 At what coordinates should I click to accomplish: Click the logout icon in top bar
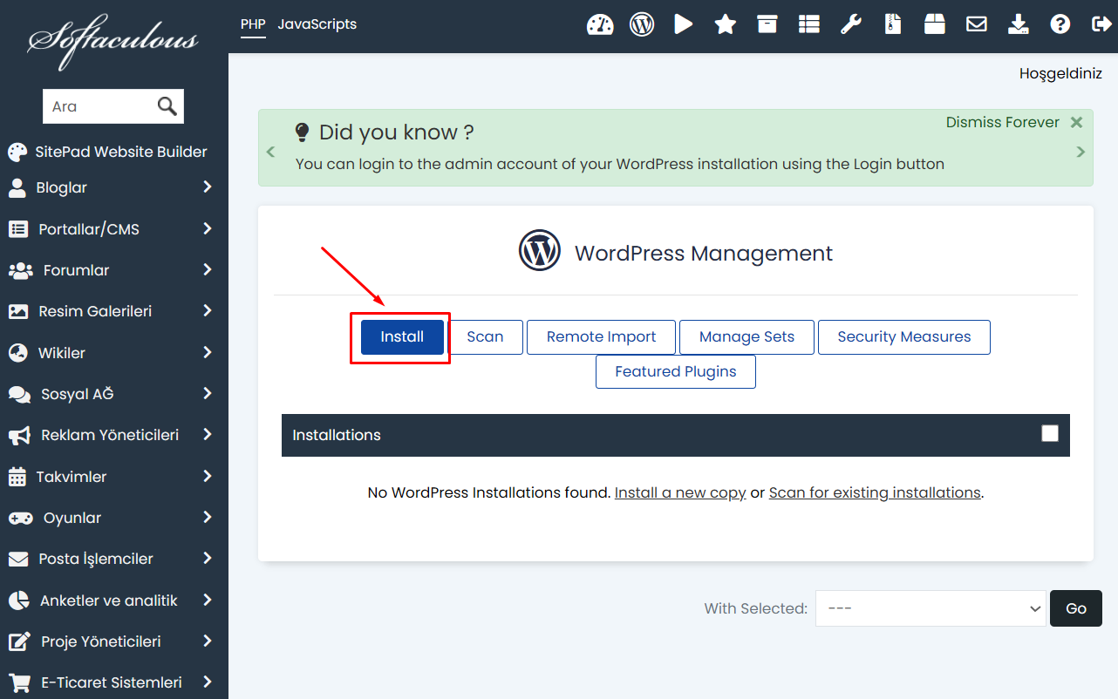tap(1101, 24)
